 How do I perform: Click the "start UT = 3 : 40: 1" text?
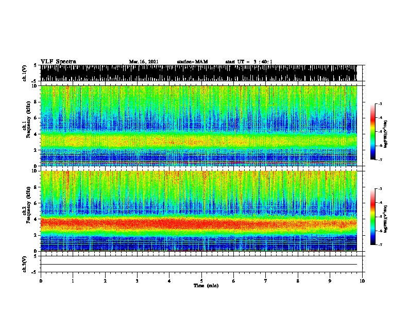(x=249, y=62)
